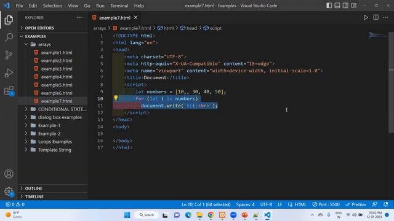The height and width of the screenshot is (221, 394).
Task: Change encoding via UTF-8 status item
Action: coord(266,204)
